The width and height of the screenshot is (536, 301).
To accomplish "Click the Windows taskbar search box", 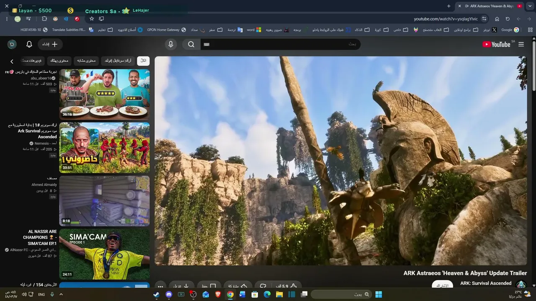I will [341, 294].
